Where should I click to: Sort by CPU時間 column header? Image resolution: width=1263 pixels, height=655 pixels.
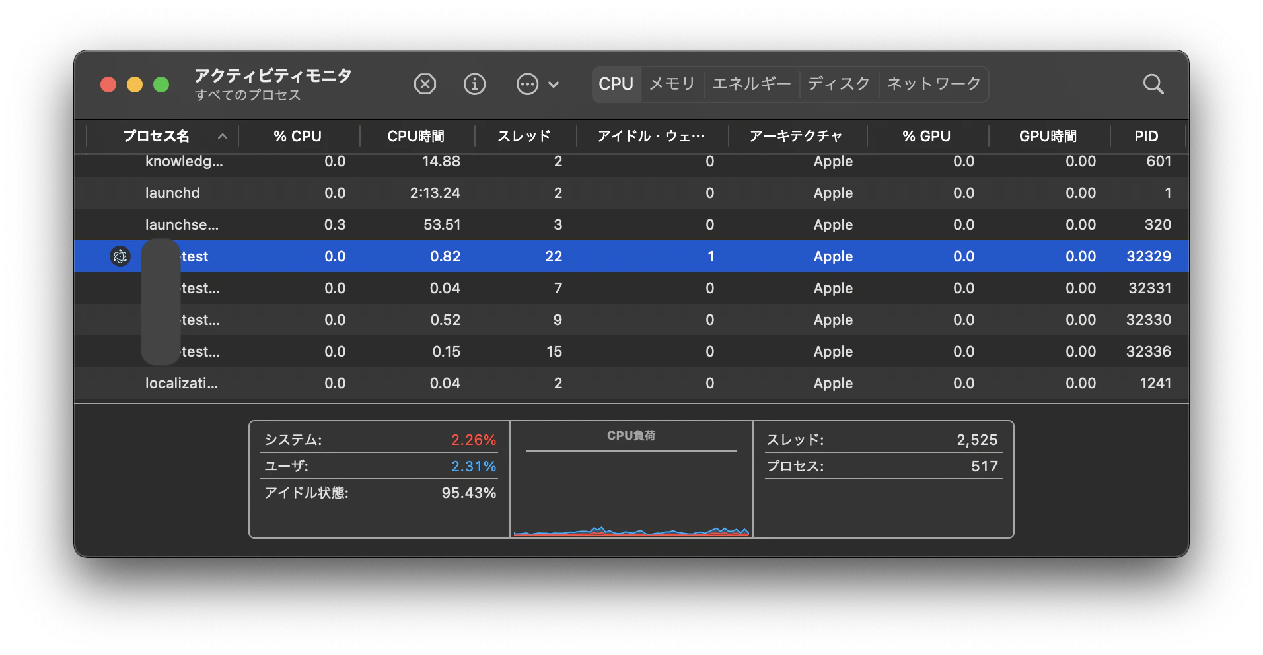[416, 136]
